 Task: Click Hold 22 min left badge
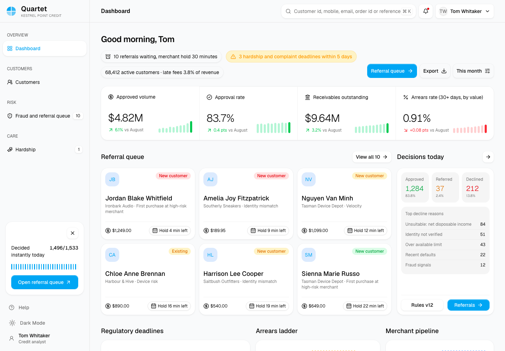click(365, 306)
